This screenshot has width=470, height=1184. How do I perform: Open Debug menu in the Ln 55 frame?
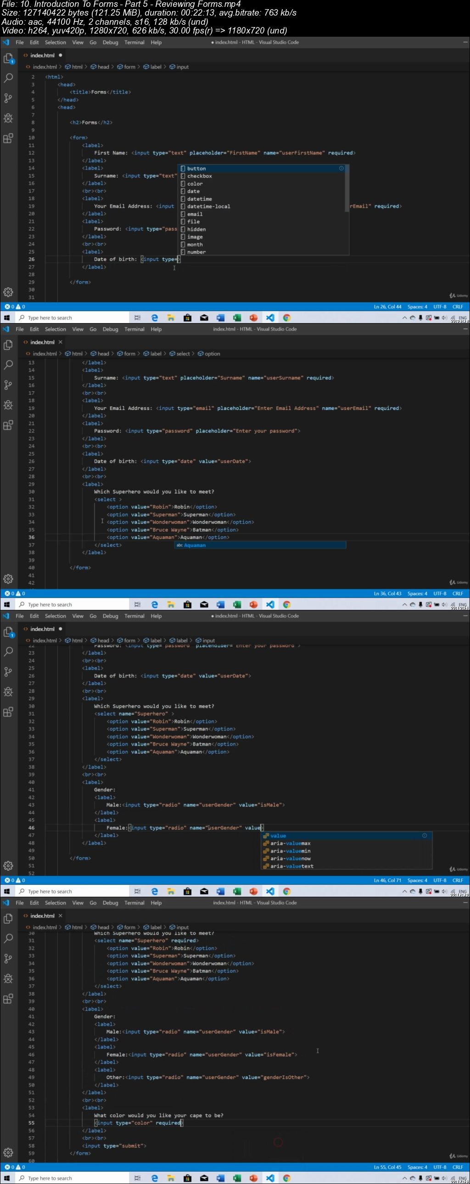110,903
